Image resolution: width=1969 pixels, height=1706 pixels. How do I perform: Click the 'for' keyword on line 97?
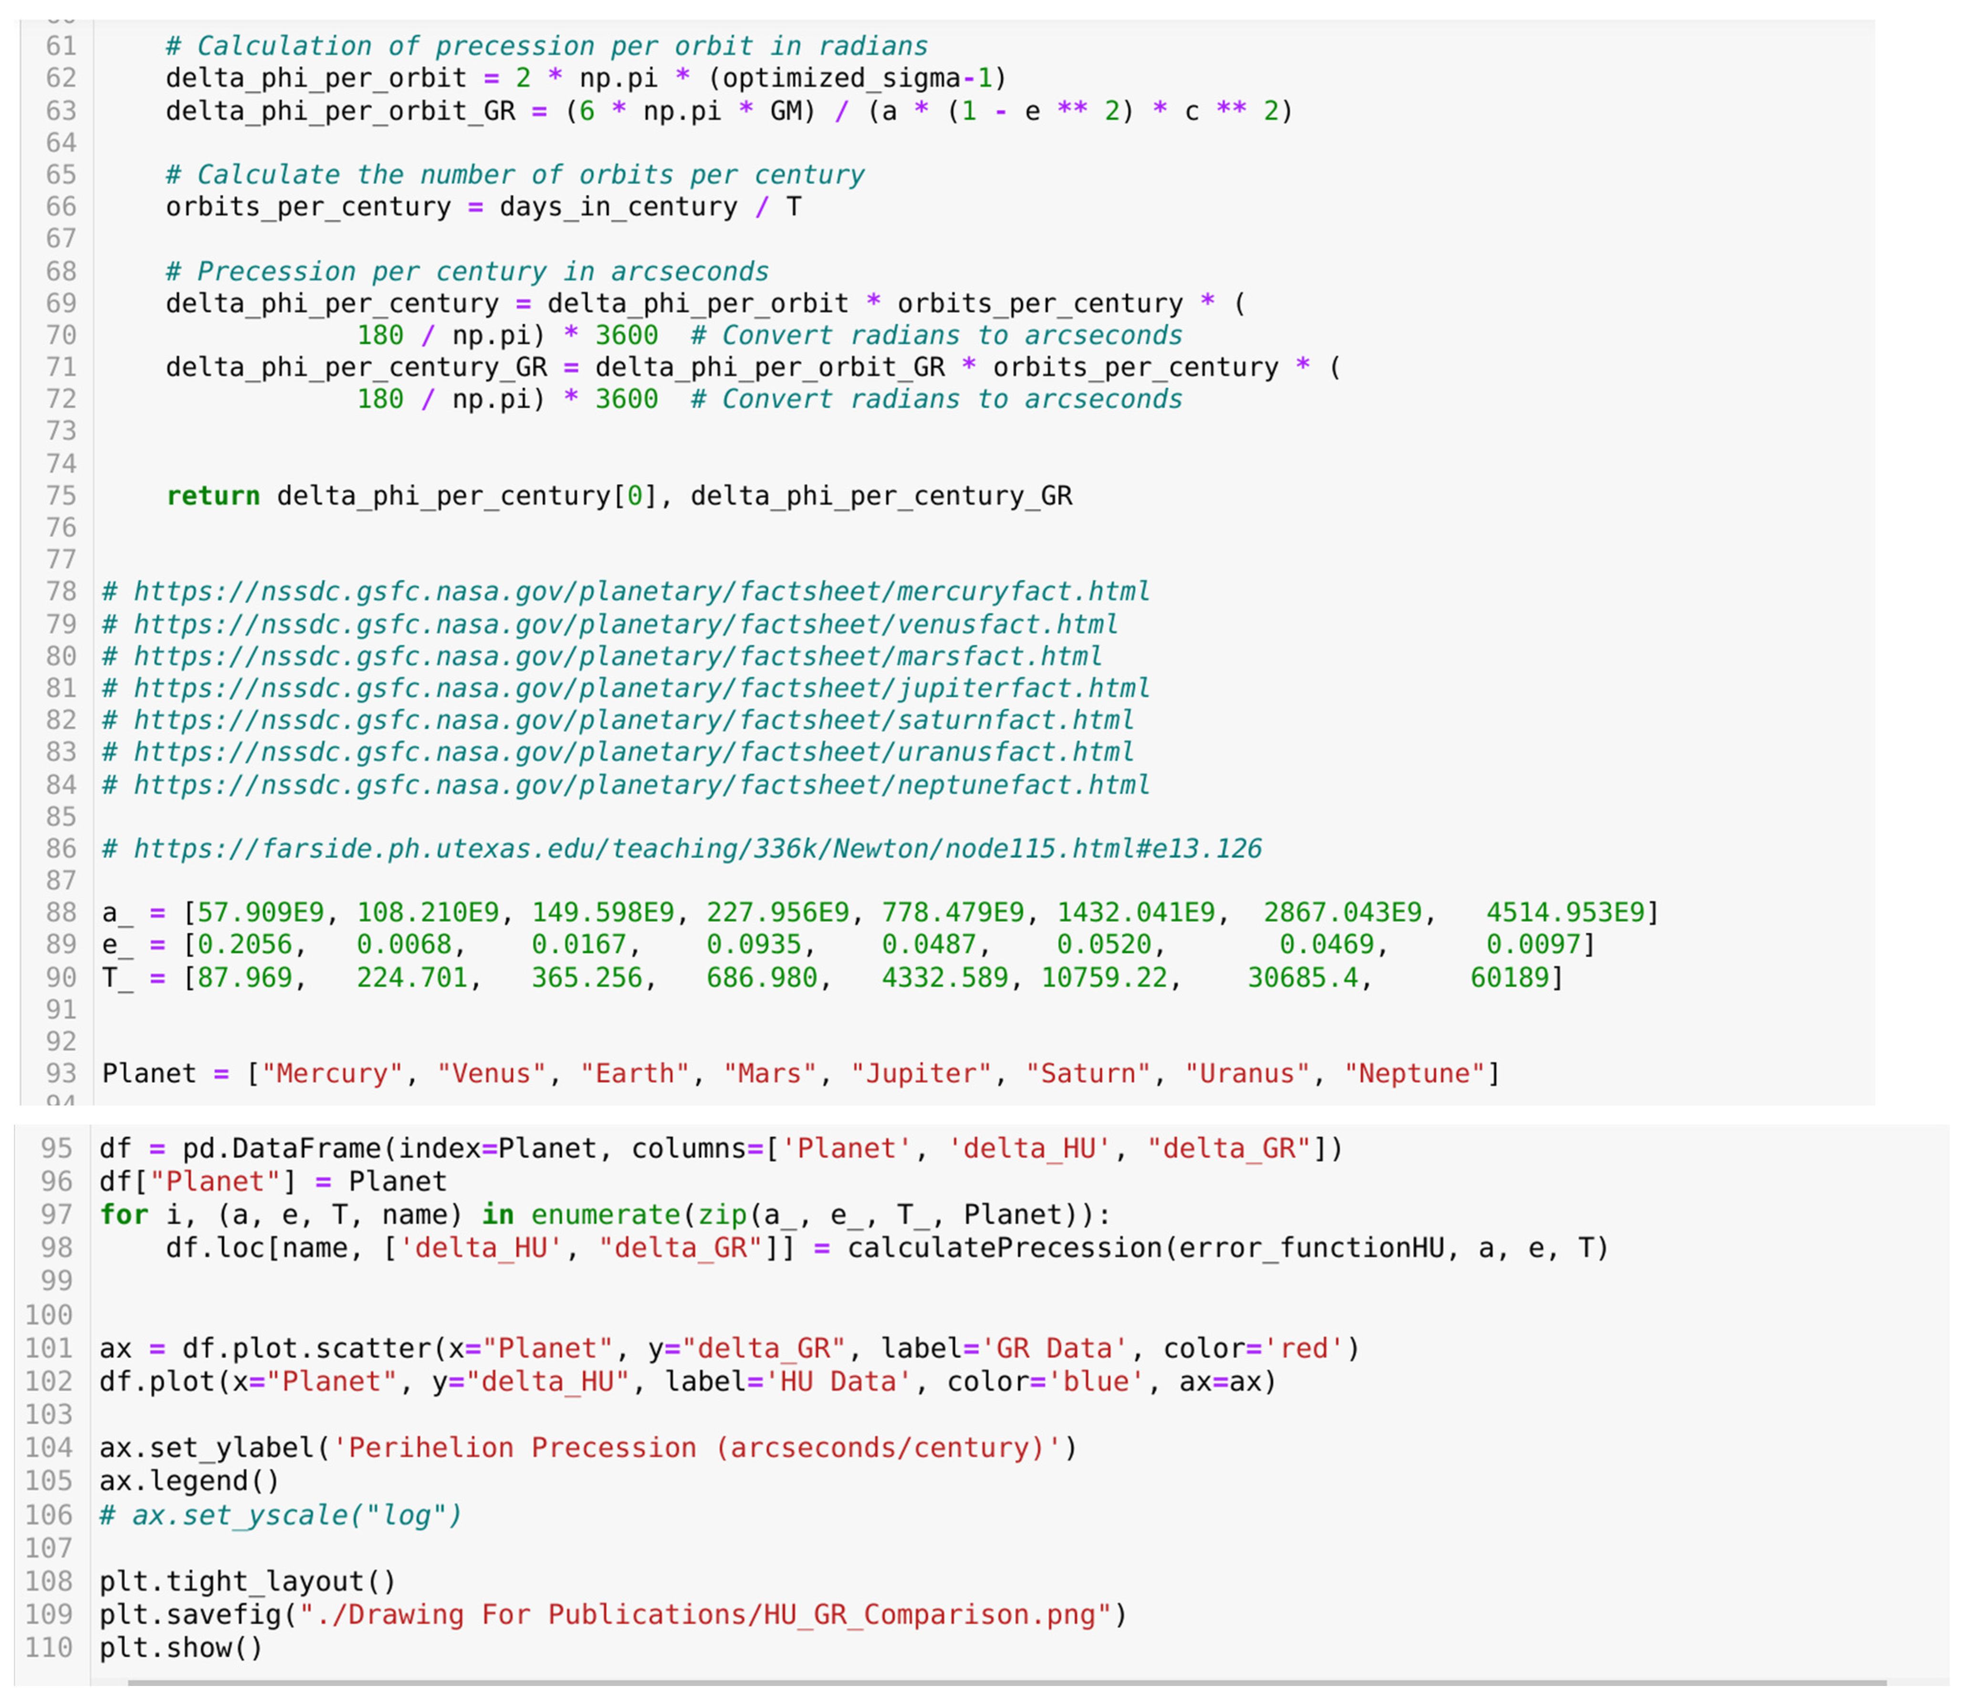124,1215
